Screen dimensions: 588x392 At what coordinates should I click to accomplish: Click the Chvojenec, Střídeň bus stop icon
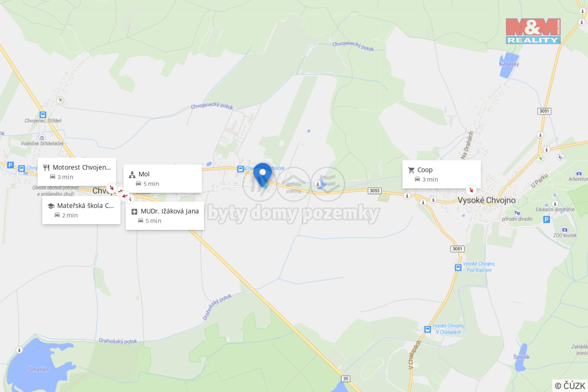point(43,115)
